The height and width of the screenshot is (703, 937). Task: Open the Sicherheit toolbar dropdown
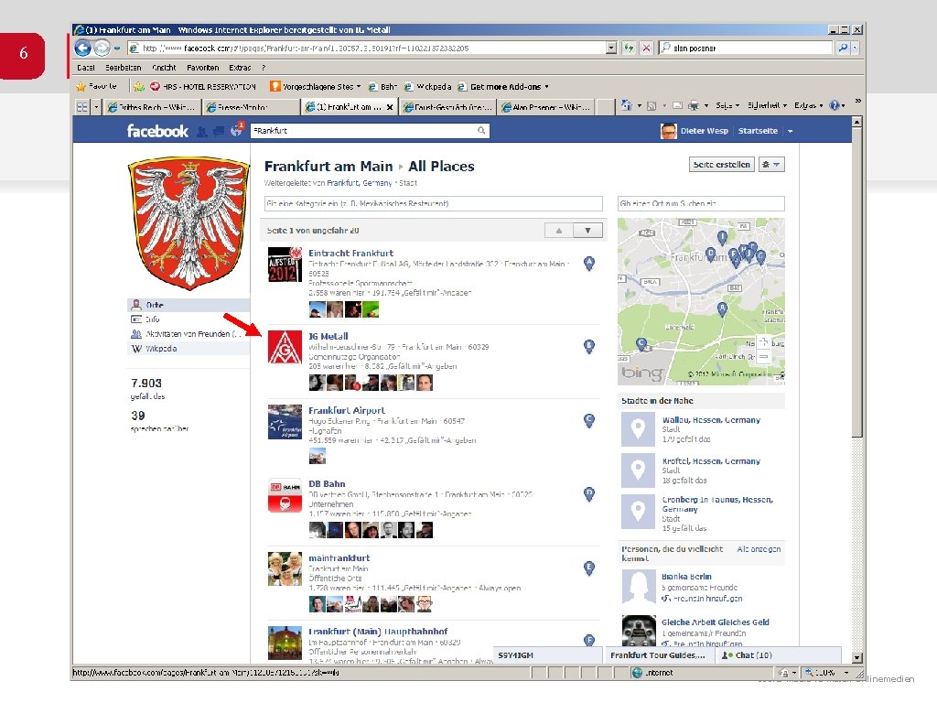[768, 106]
